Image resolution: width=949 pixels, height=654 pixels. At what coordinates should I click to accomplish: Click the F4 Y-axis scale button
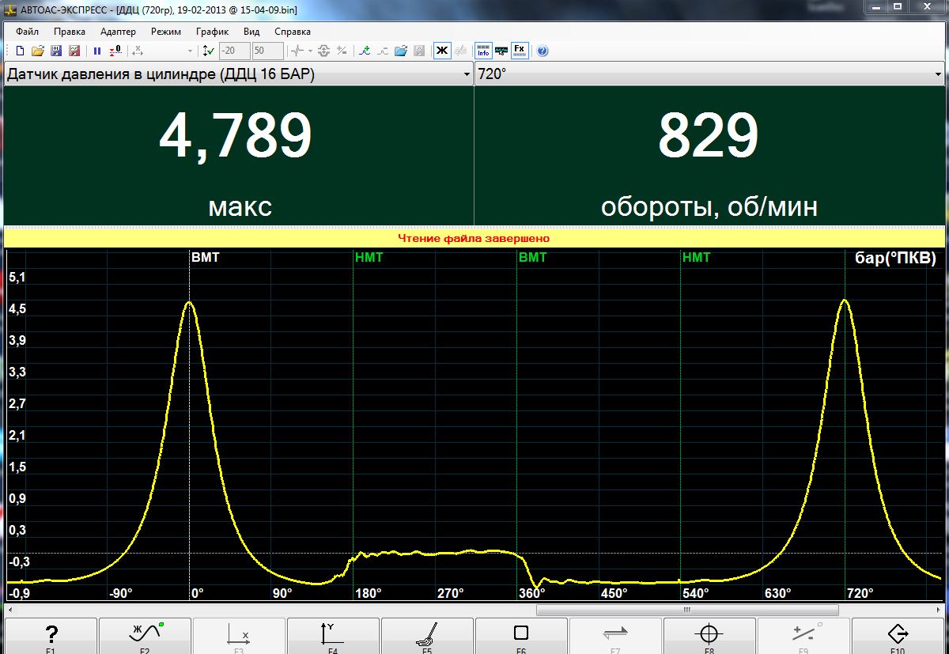point(333,636)
